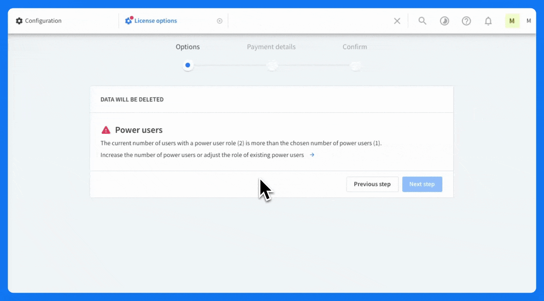Select the Payment details step label
Image resolution: width=544 pixels, height=301 pixels.
pos(271,47)
